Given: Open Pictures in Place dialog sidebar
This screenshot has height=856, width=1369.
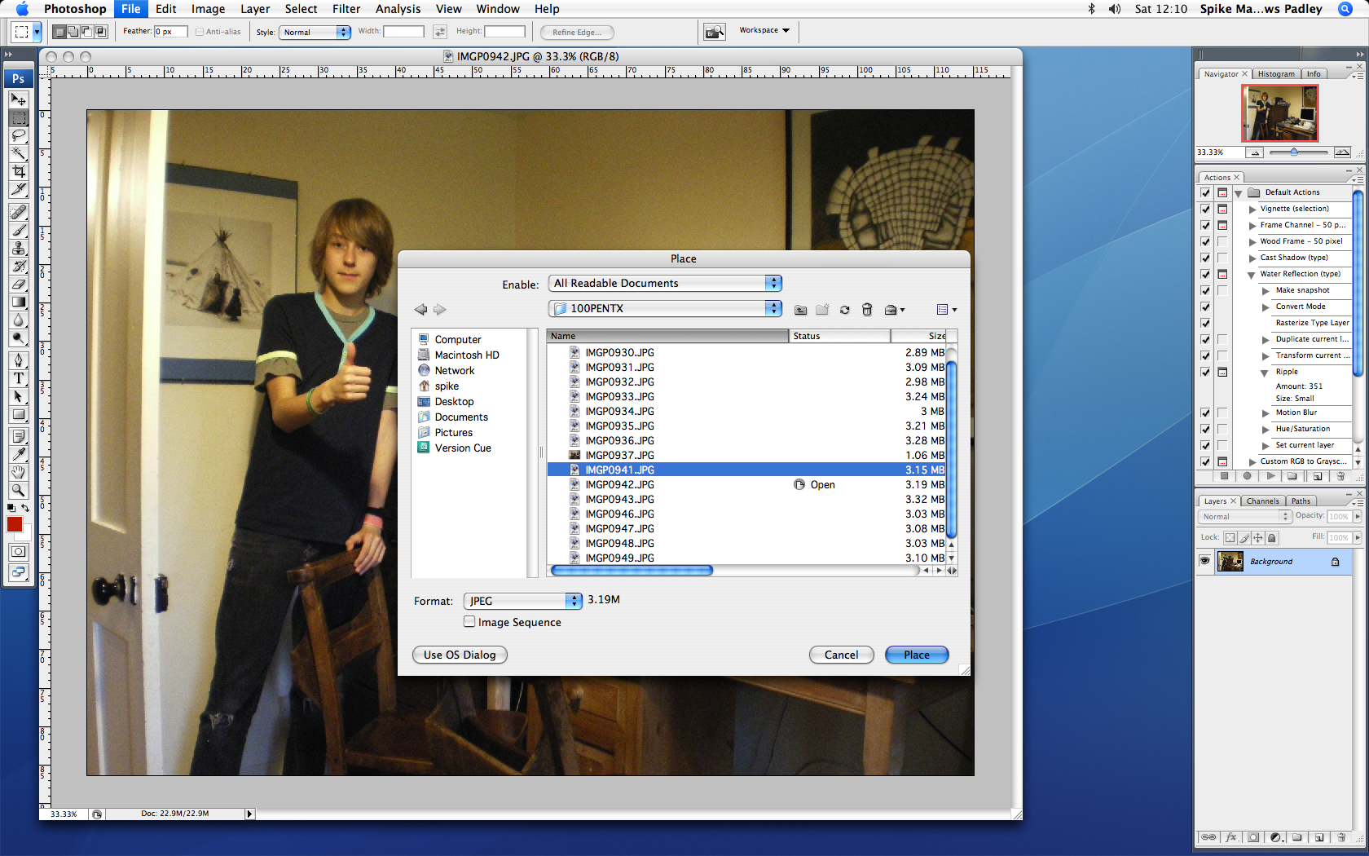Looking at the screenshot, I should (453, 432).
